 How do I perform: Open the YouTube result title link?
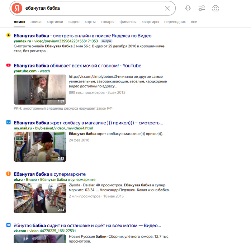tap(77, 66)
